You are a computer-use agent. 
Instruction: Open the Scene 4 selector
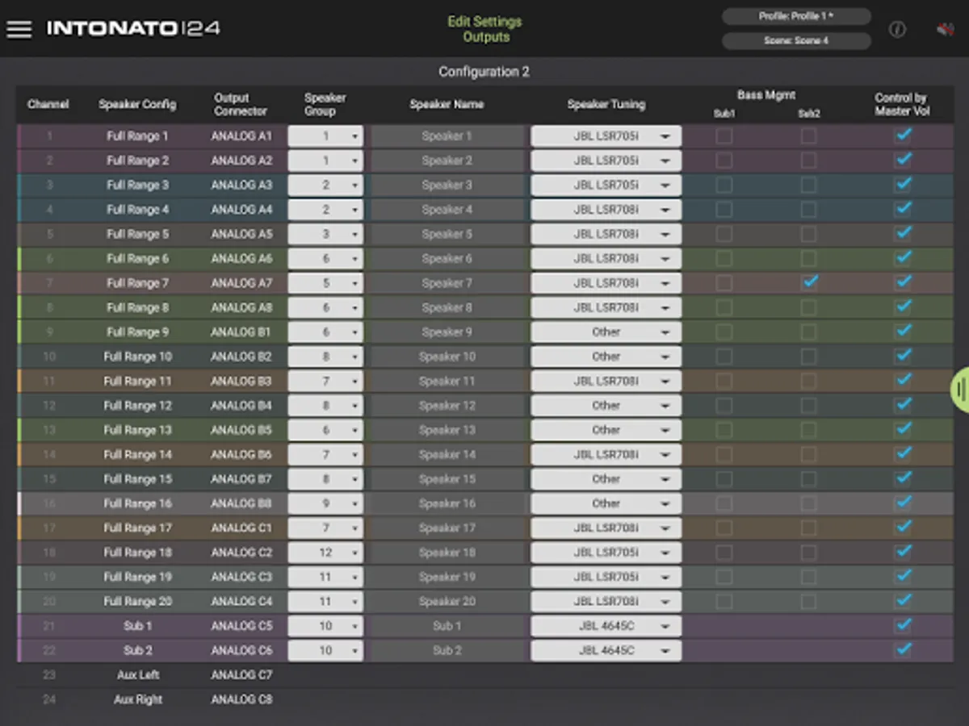(796, 40)
